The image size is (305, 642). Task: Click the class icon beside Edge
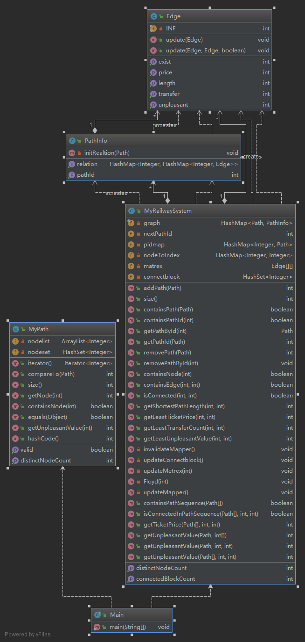(x=153, y=16)
